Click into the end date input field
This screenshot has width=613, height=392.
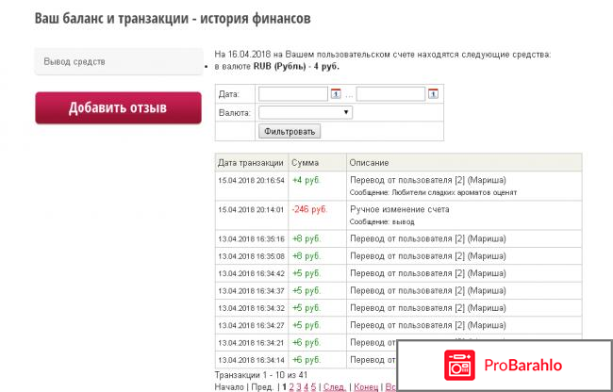click(390, 93)
